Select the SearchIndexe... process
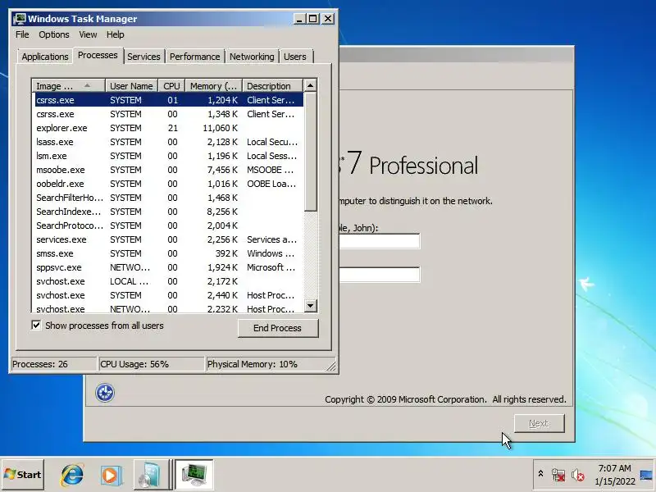 (x=169, y=212)
